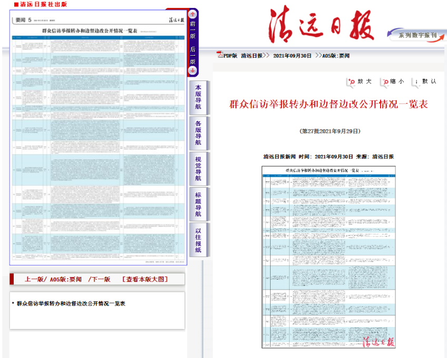Click the 放大 zoom-in magnifier icon
The width and height of the screenshot is (447, 358).
tap(351, 82)
